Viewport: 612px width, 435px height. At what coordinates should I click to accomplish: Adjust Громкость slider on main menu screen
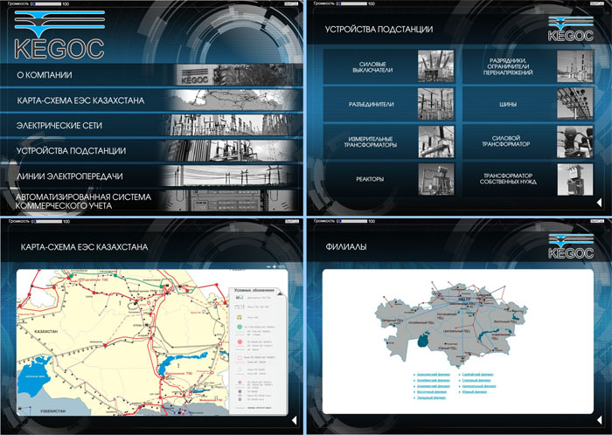[47, 3]
